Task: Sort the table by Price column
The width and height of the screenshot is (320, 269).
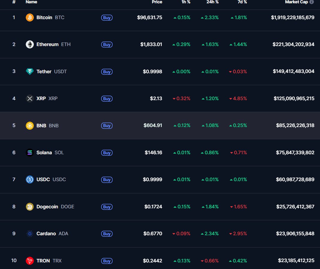Action: [157, 2]
